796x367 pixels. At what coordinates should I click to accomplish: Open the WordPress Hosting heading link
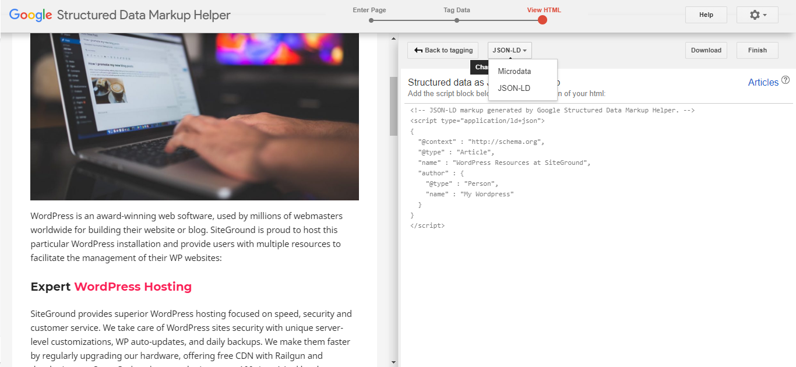[133, 287]
